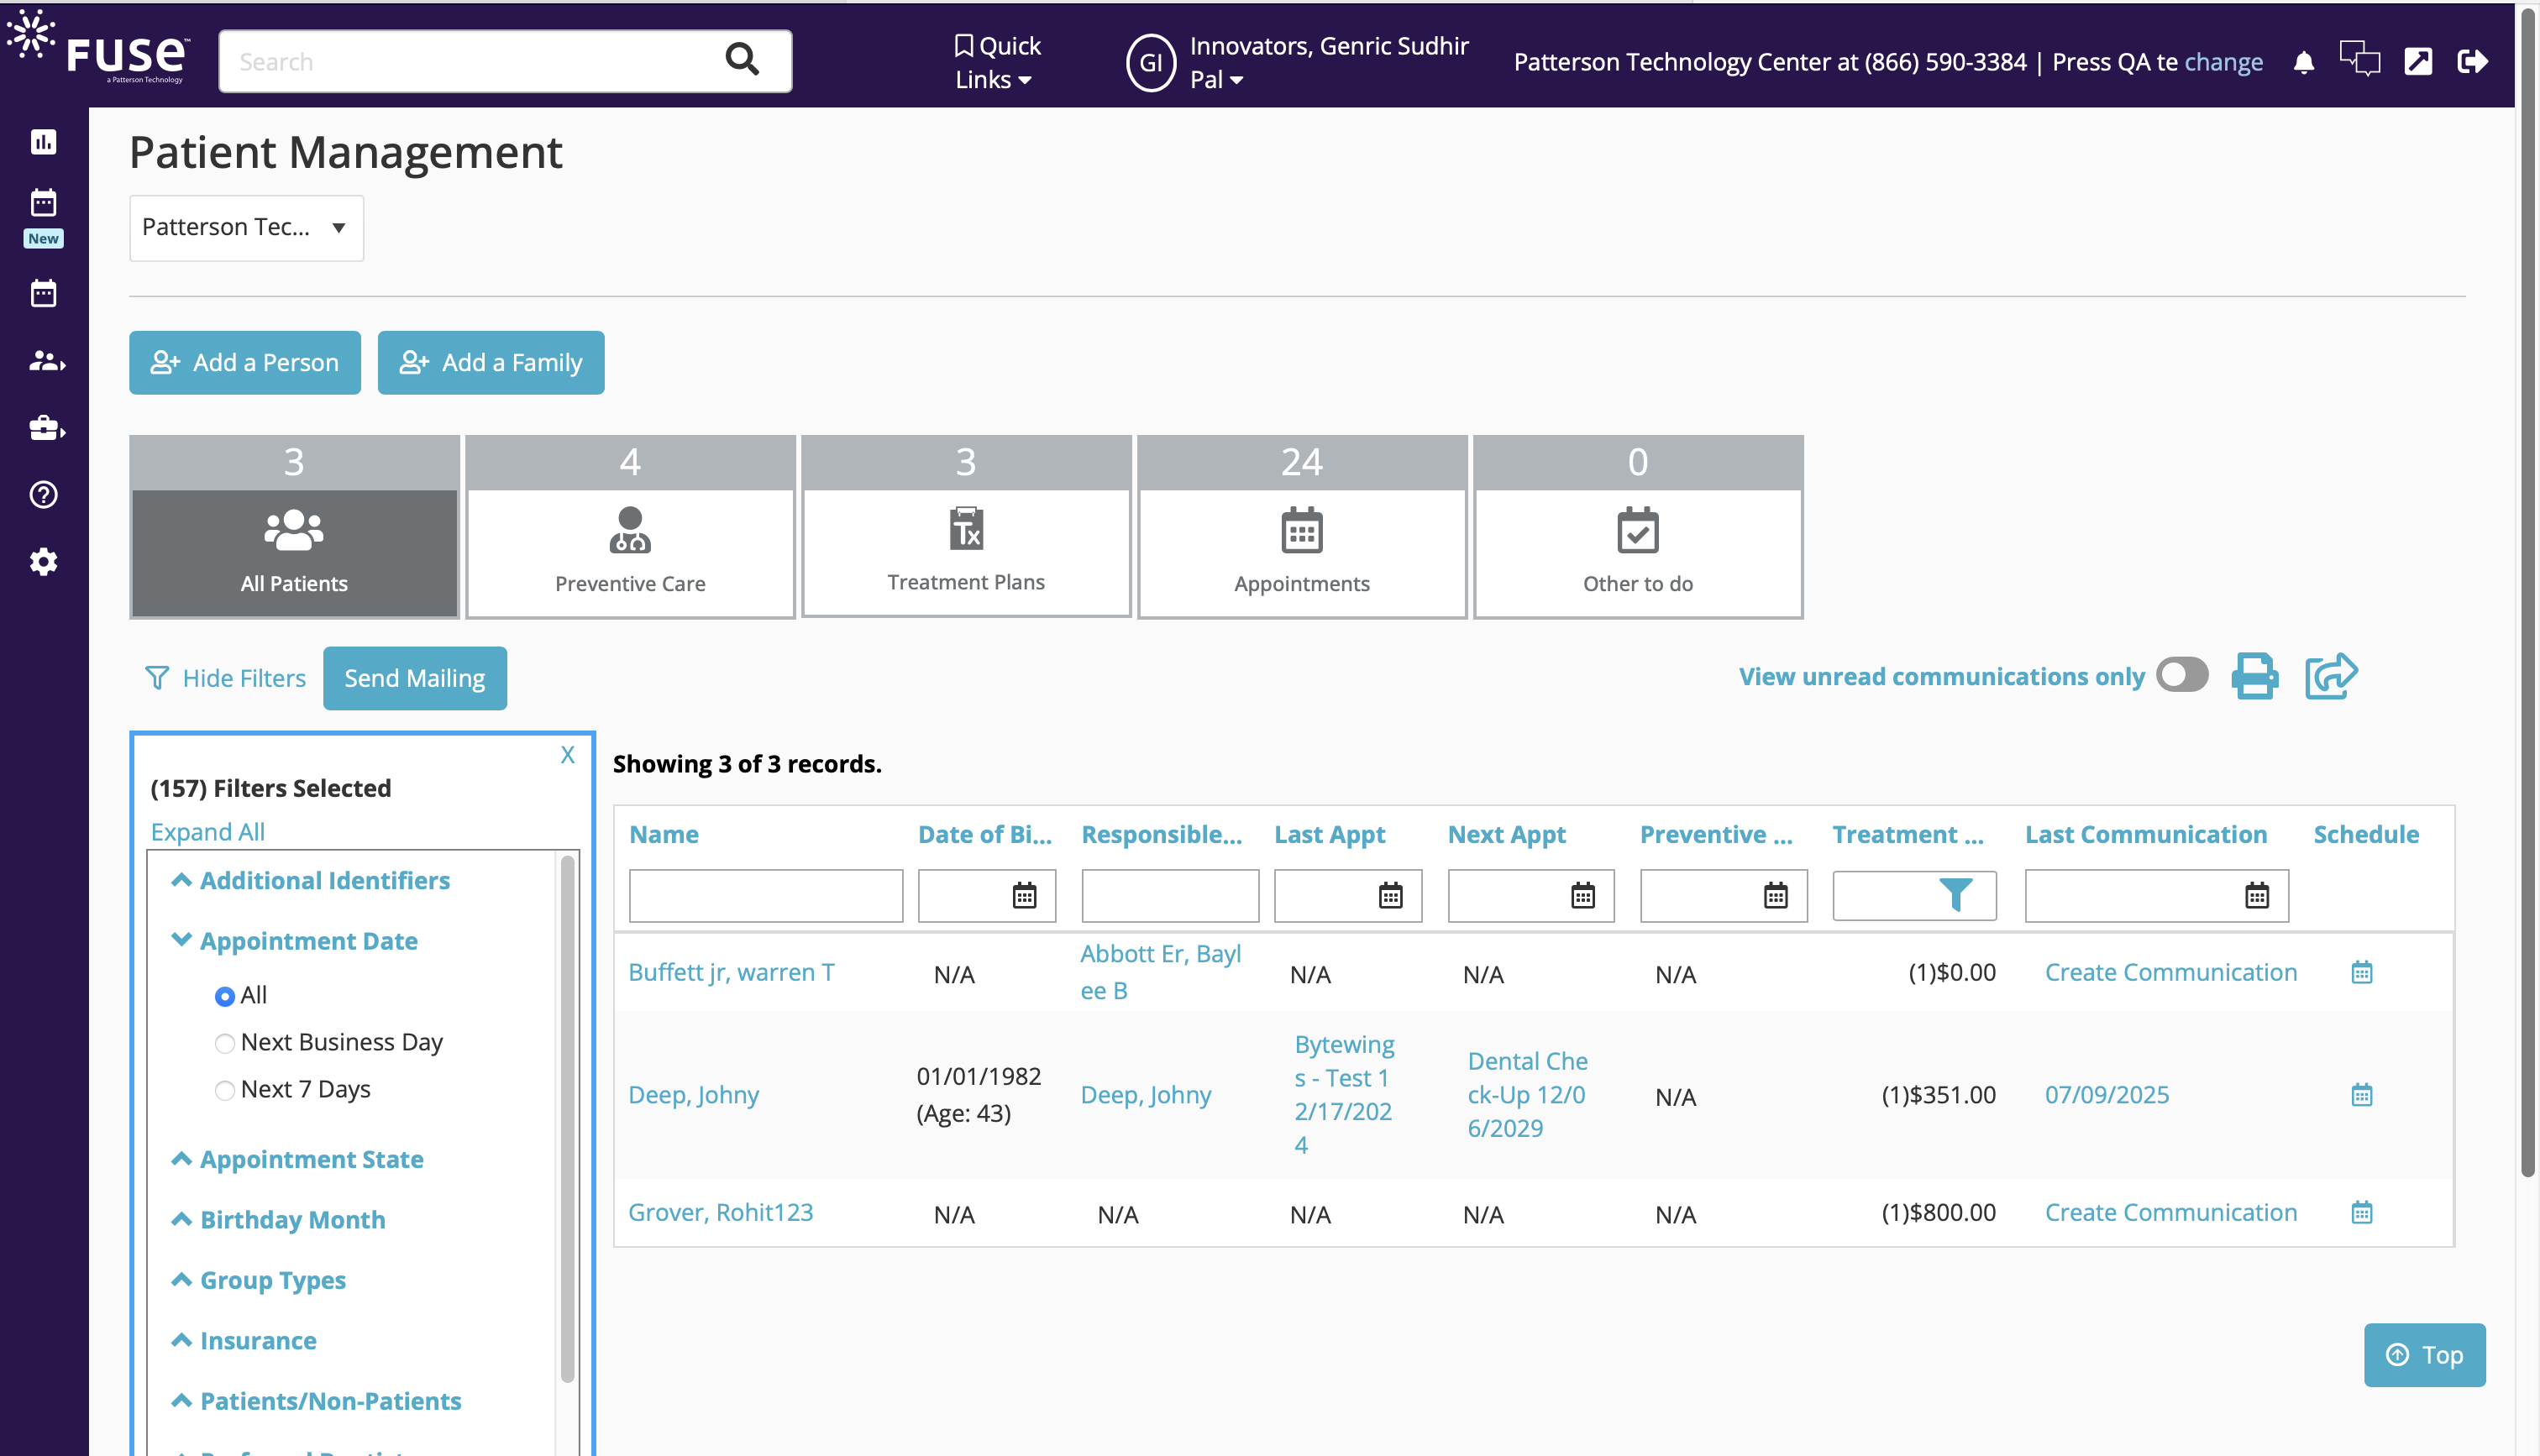This screenshot has width=2540, height=1456.
Task: Toggle View unread communications only
Action: click(x=2181, y=675)
